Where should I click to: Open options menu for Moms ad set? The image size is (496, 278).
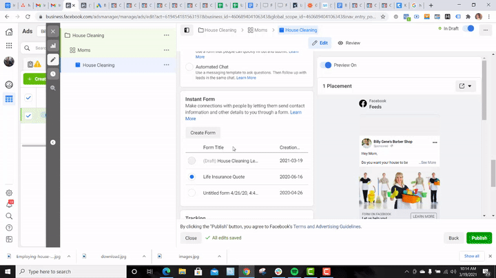click(x=165, y=50)
